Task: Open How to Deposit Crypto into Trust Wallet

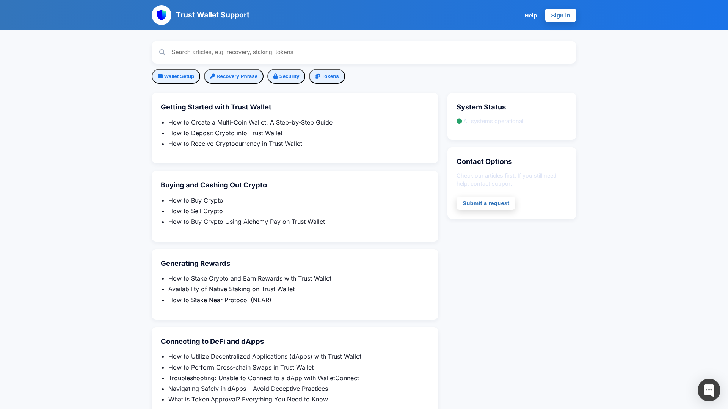Action: [x=225, y=133]
